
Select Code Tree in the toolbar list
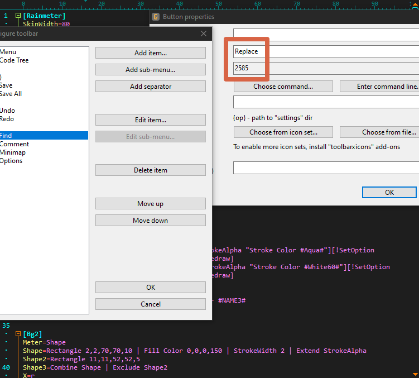tap(15, 60)
